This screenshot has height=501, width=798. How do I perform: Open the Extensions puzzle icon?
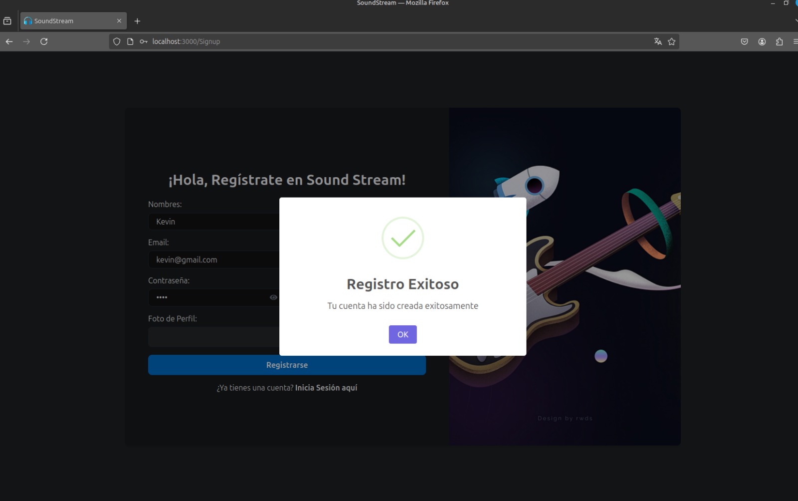tap(780, 41)
